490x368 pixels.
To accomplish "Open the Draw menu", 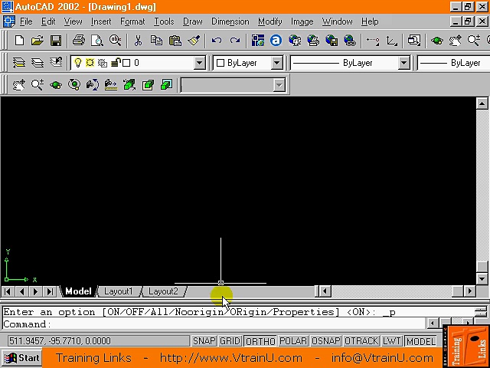I will pos(192,21).
